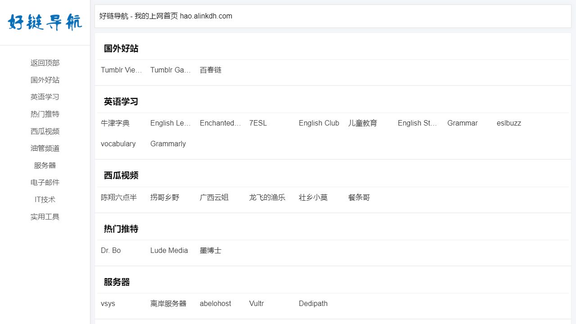Open the 墨博士 link

(211, 251)
